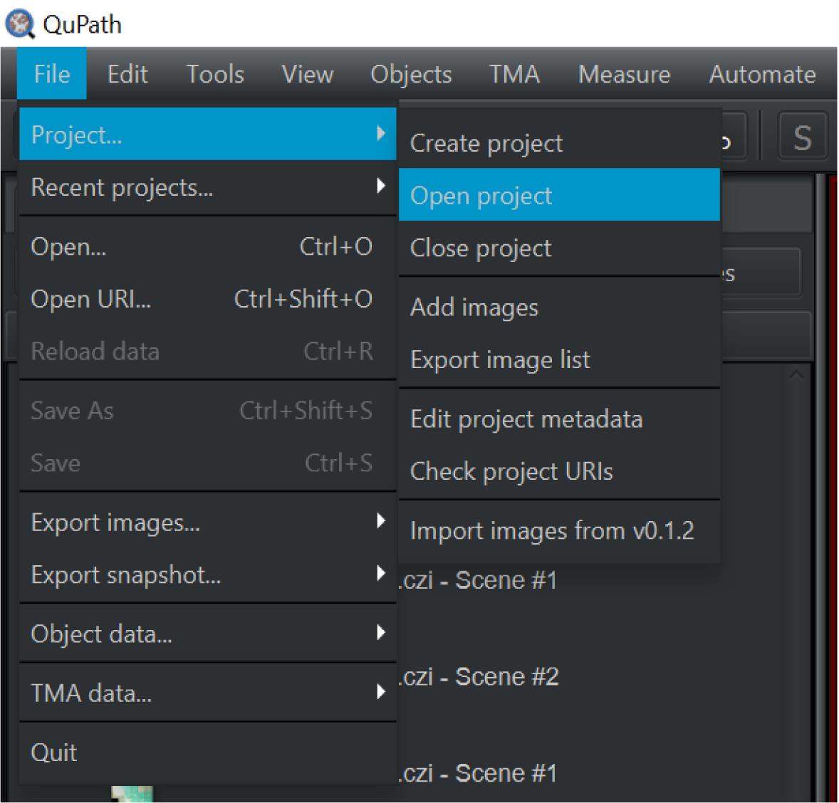Click the S toolbar button
The width and height of the screenshot is (839, 803).
click(x=802, y=137)
